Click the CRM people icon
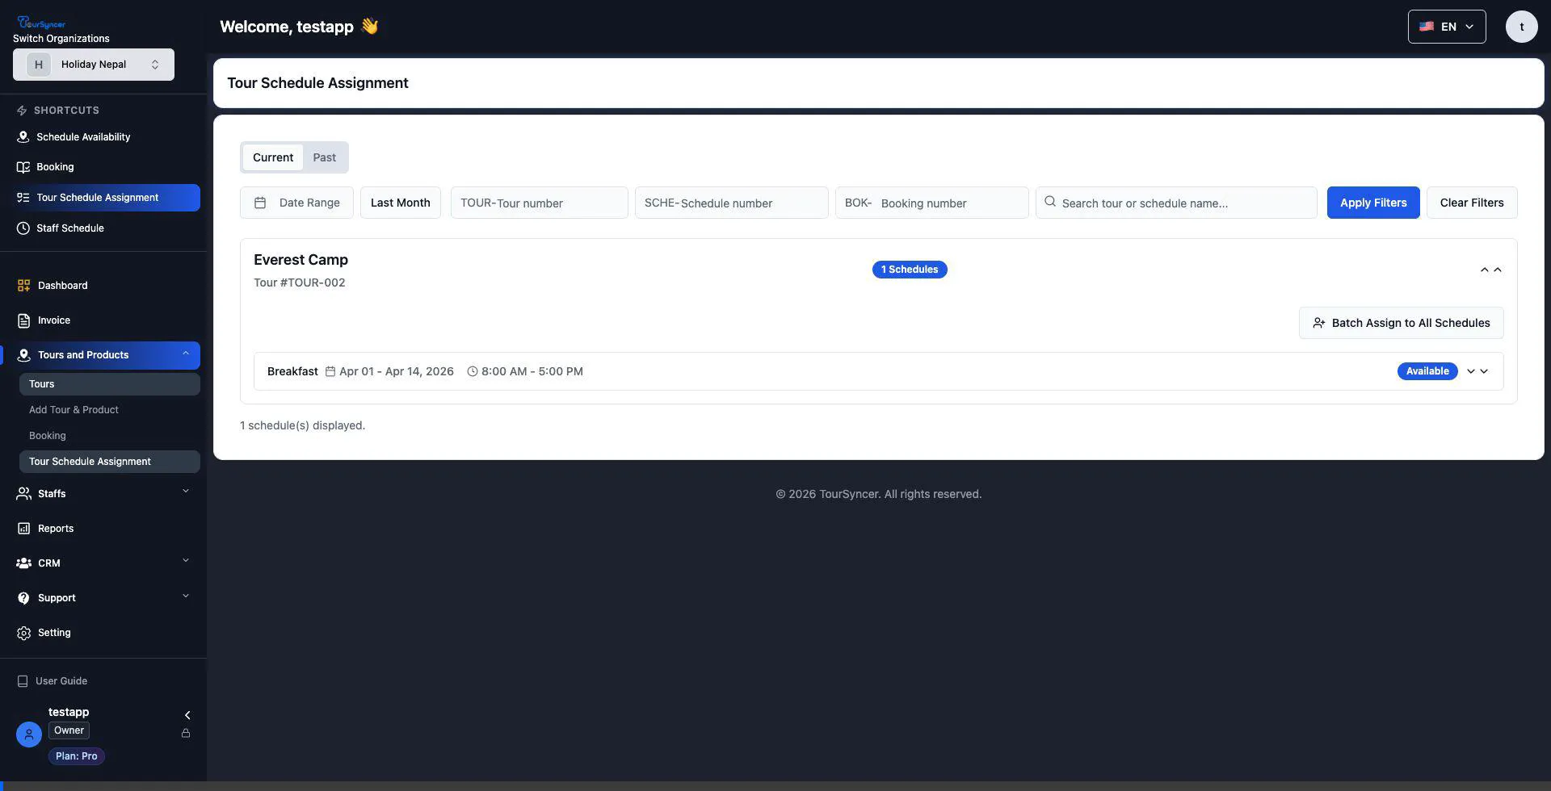Screen dimensions: 1551x791 click(x=23, y=563)
